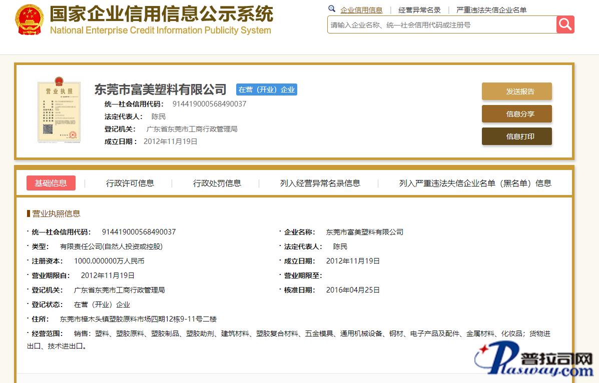Image resolution: width=599 pixels, height=383 pixels.
Task: Click the 企业名称 value in license info
Action: [365, 232]
